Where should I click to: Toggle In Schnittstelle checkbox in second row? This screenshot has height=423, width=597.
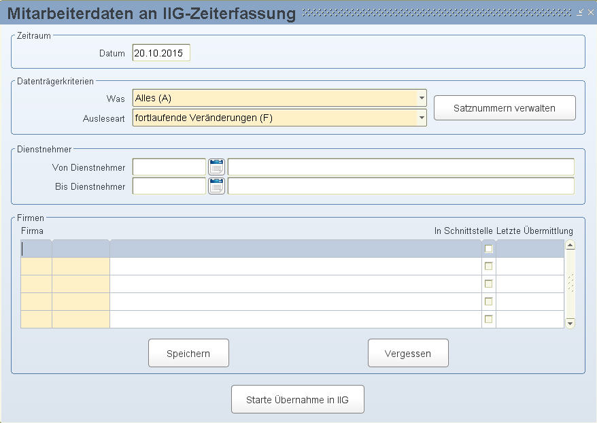[x=488, y=266]
